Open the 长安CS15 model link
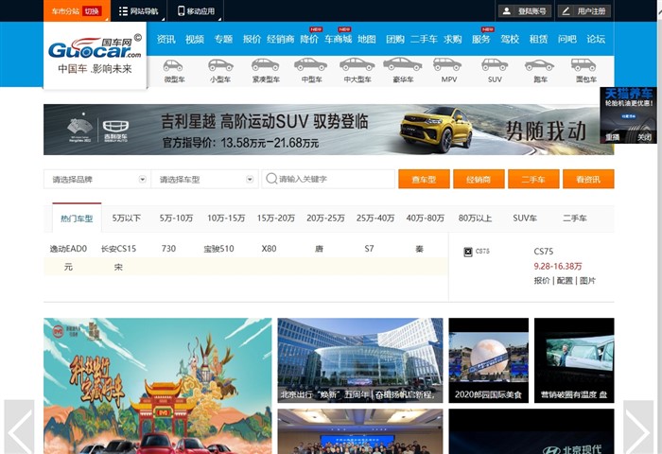Image resolution: width=662 pixels, height=454 pixels. (x=118, y=249)
